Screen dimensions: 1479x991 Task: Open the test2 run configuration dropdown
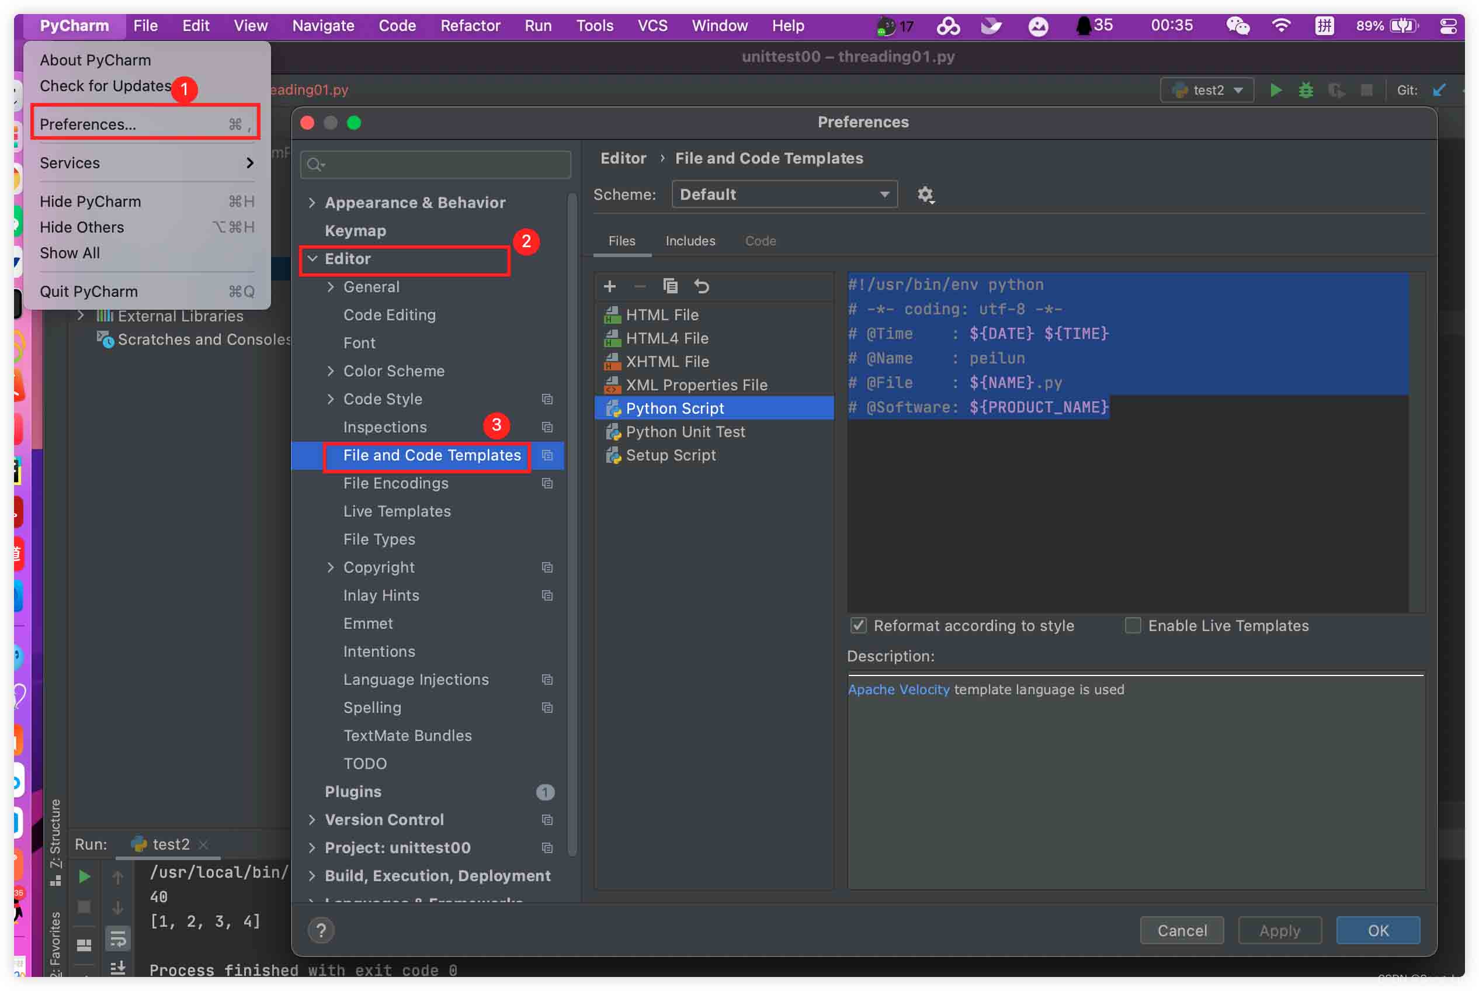coord(1207,90)
